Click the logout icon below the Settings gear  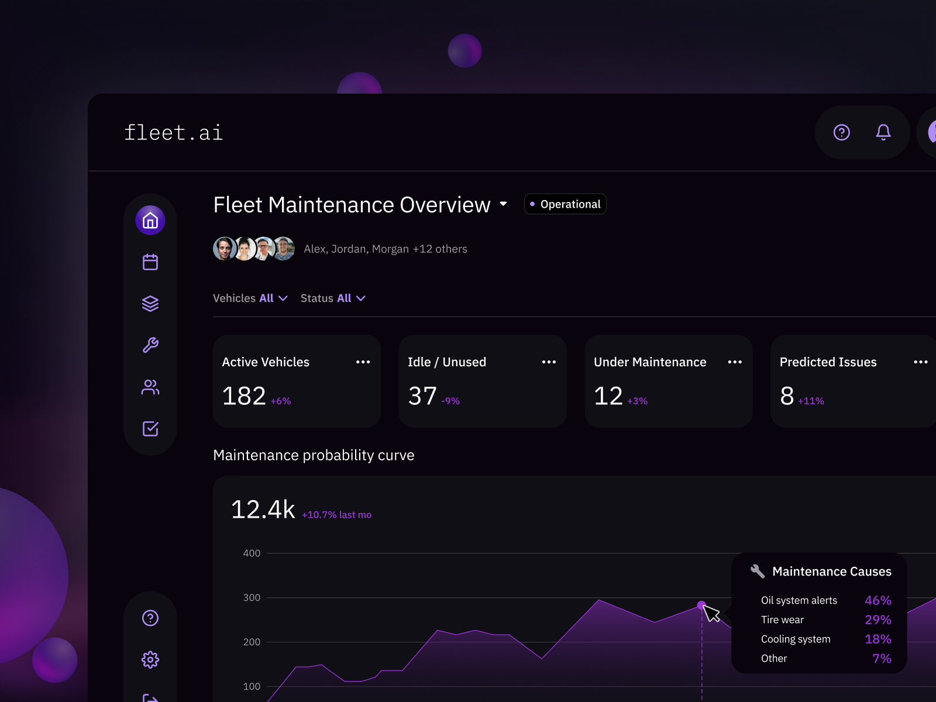(150, 697)
